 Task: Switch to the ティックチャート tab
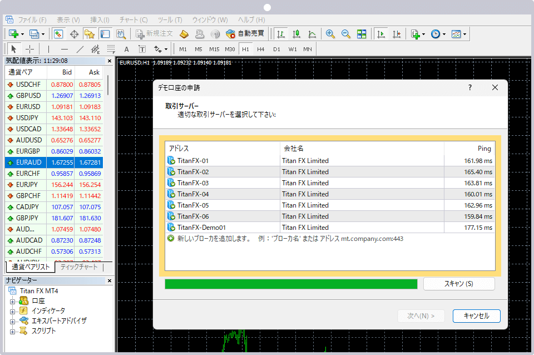click(79, 267)
